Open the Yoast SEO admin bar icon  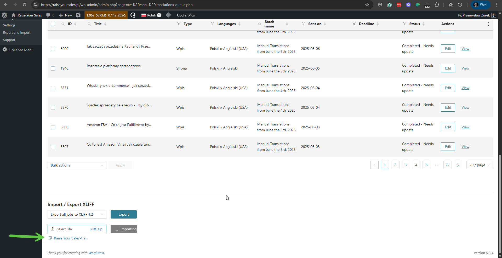click(x=78, y=15)
